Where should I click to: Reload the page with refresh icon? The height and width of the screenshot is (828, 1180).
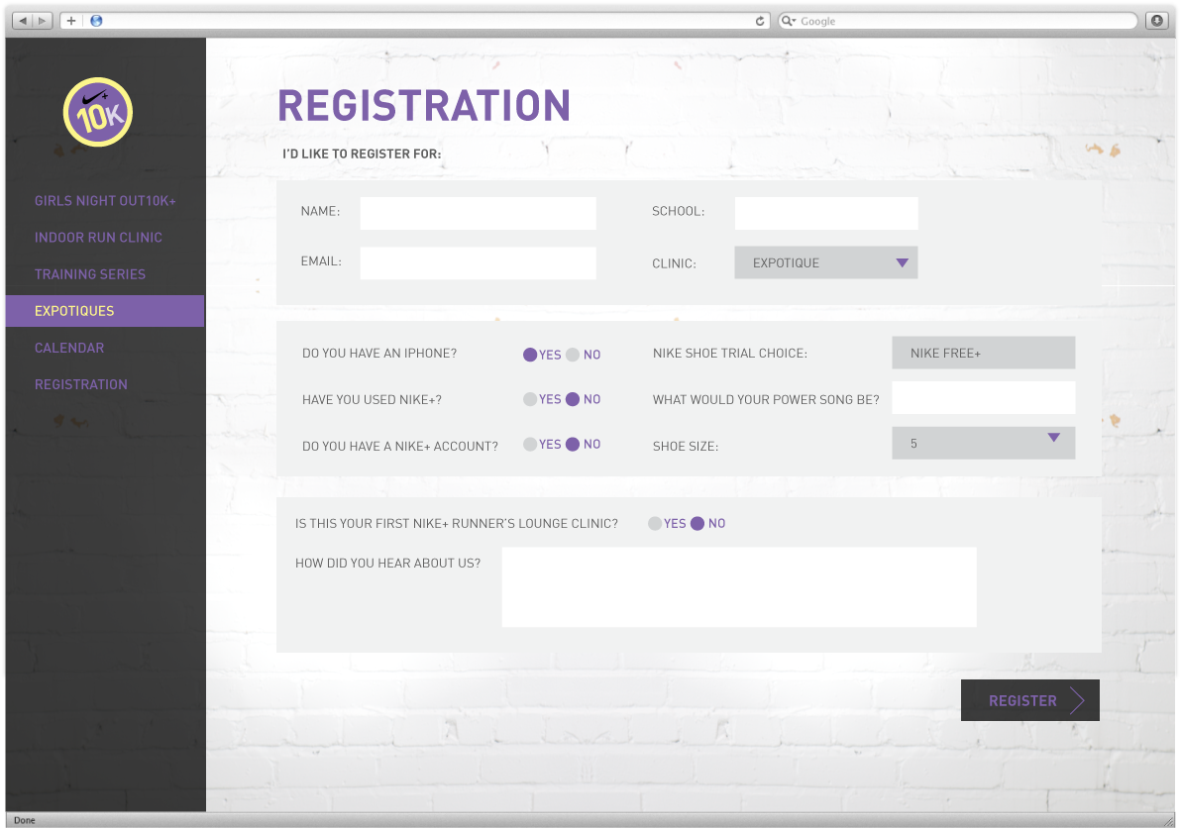pyautogui.click(x=760, y=21)
